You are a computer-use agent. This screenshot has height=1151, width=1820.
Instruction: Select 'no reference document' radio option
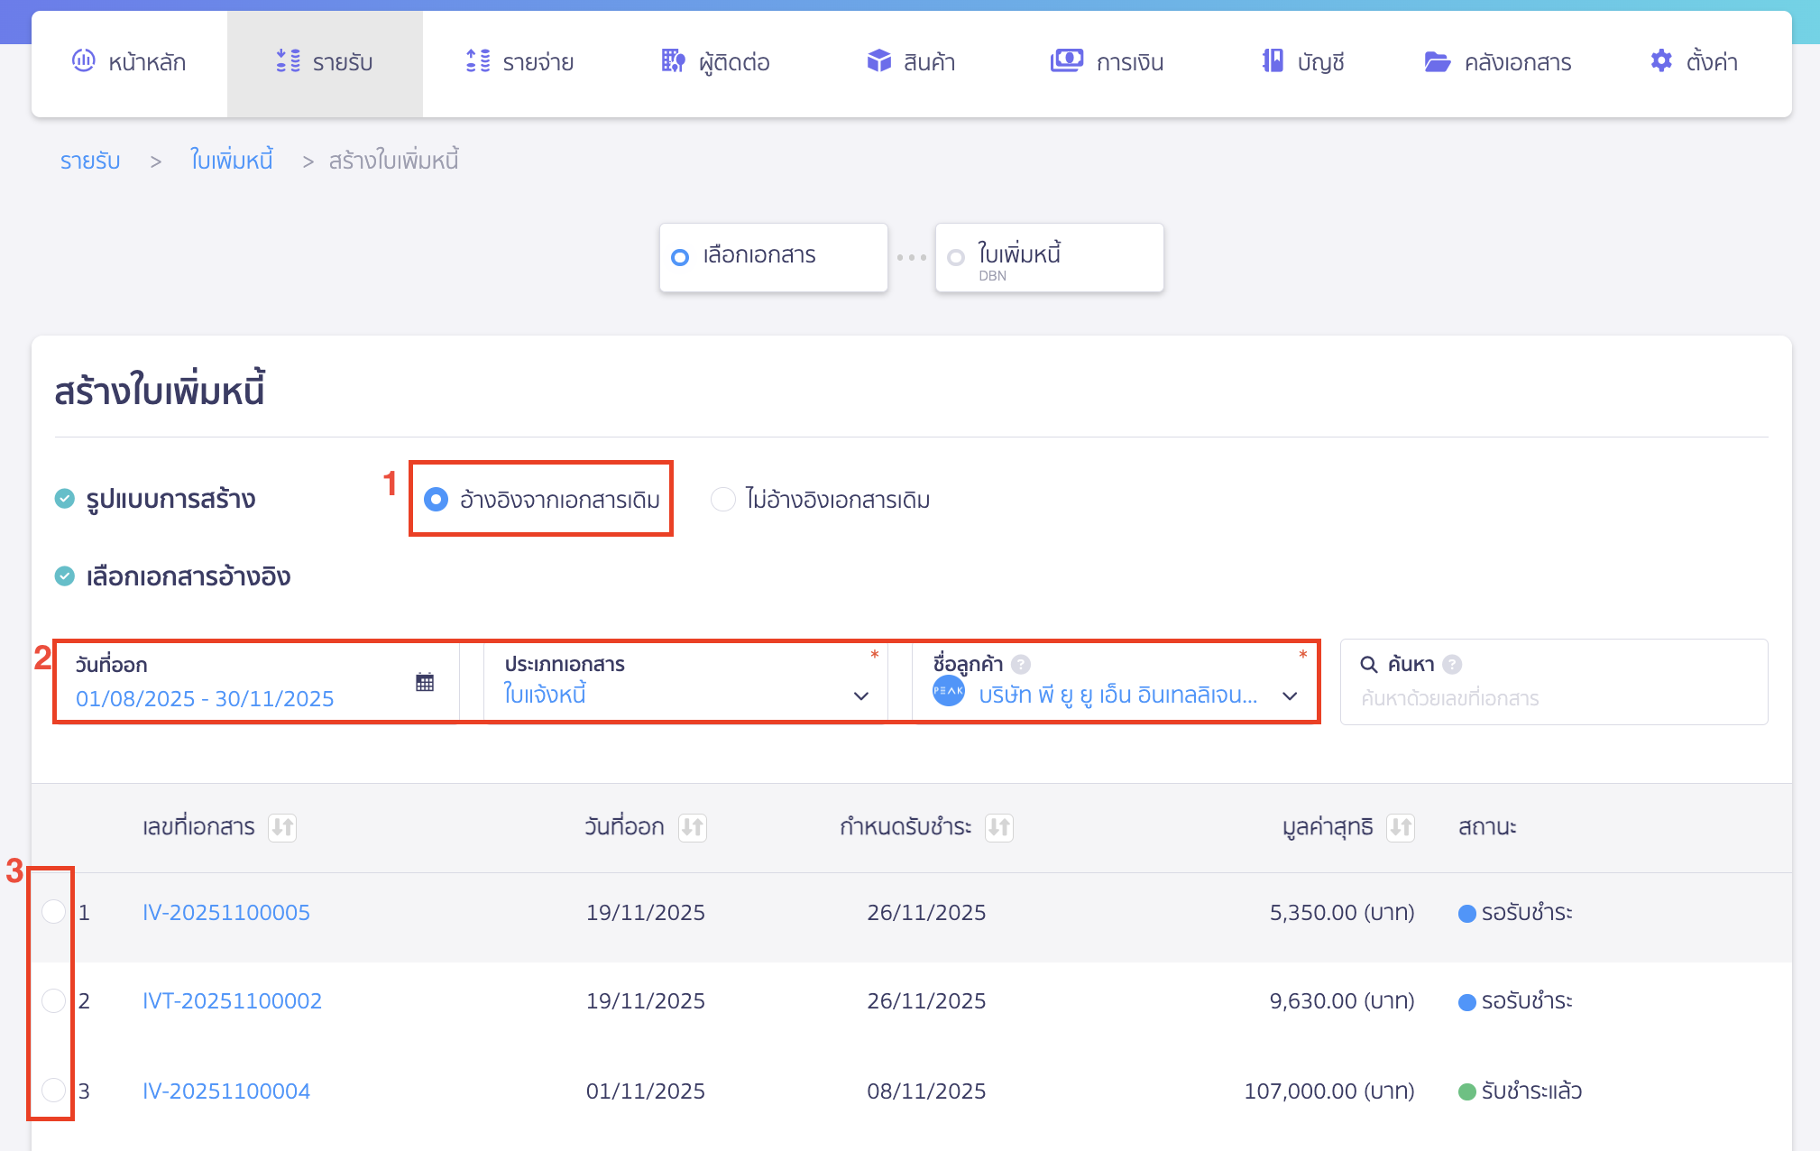click(x=723, y=500)
